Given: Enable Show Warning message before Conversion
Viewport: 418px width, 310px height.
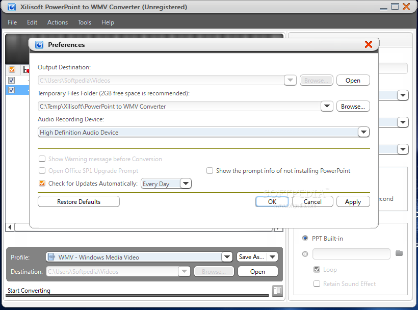Looking at the screenshot, I should pyautogui.click(x=42, y=159).
